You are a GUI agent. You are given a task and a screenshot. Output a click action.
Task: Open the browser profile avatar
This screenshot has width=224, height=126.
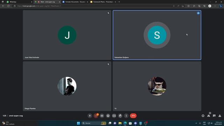pos(210,6)
